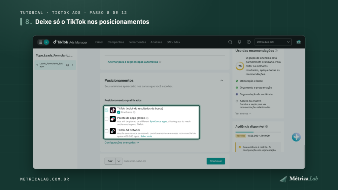Open the ByteDance apps link
Image resolution: width=338 pixels, height=190 pixels.
click(158, 121)
